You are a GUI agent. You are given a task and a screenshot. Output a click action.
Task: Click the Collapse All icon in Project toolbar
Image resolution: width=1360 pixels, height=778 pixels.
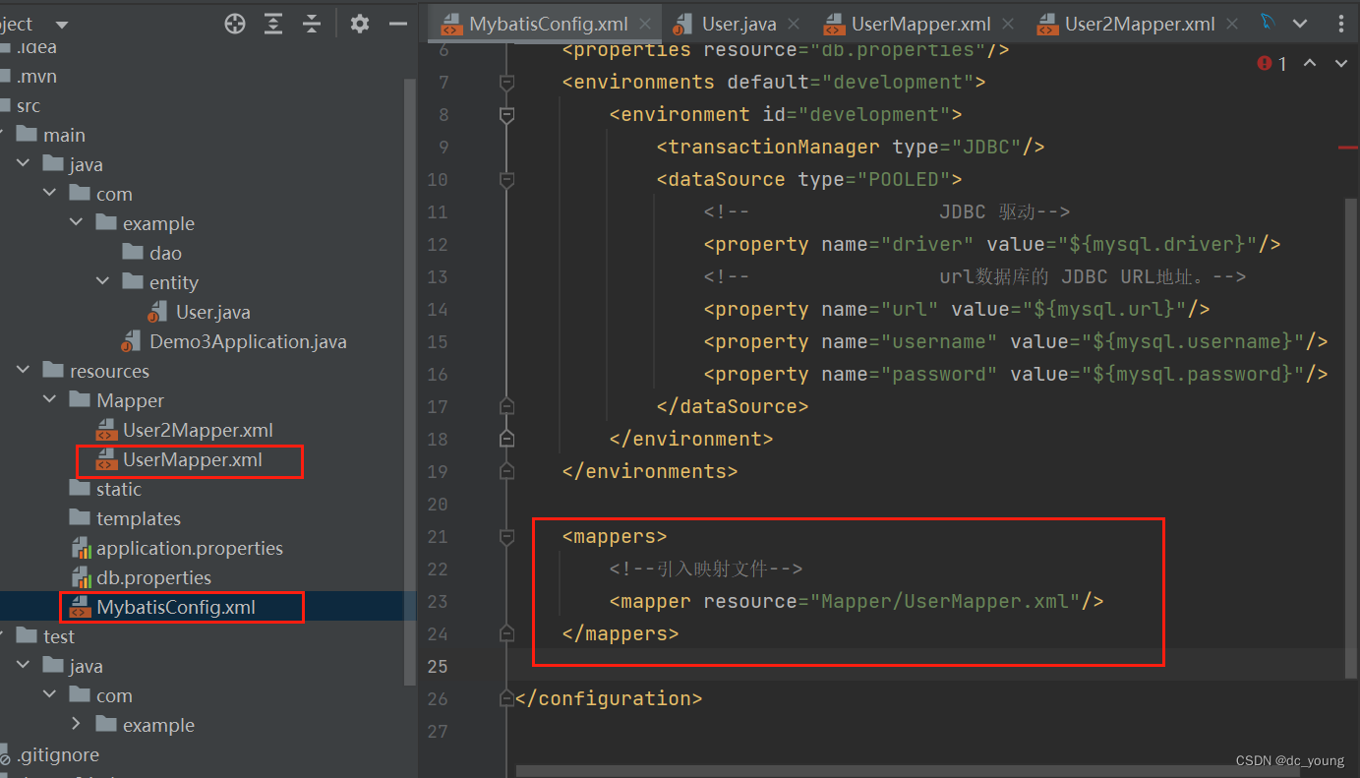(313, 24)
